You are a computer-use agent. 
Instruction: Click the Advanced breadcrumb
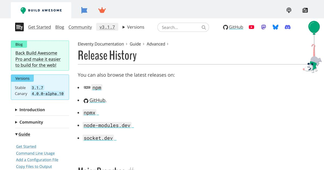pos(156,44)
